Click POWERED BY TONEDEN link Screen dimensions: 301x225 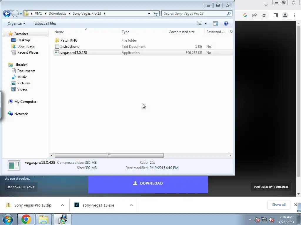pyautogui.click(x=271, y=187)
